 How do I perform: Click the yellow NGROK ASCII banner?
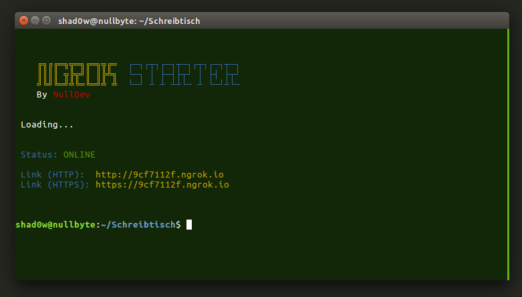coord(77,75)
